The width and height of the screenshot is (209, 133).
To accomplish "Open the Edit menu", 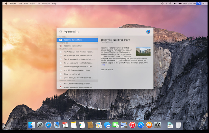I will pos(26,4).
